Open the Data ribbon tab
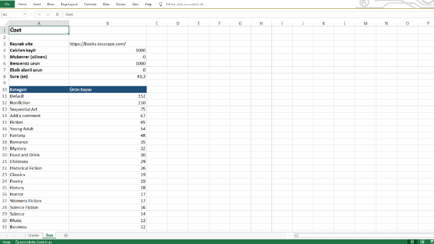Screen dimensions: 434x244 [106, 4]
